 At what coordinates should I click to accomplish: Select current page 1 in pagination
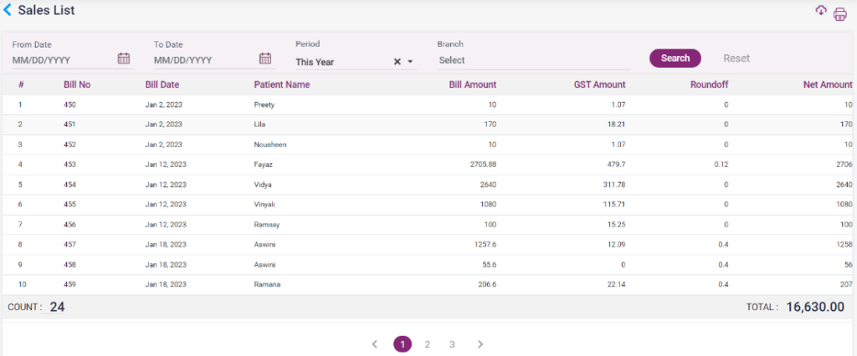coord(403,344)
